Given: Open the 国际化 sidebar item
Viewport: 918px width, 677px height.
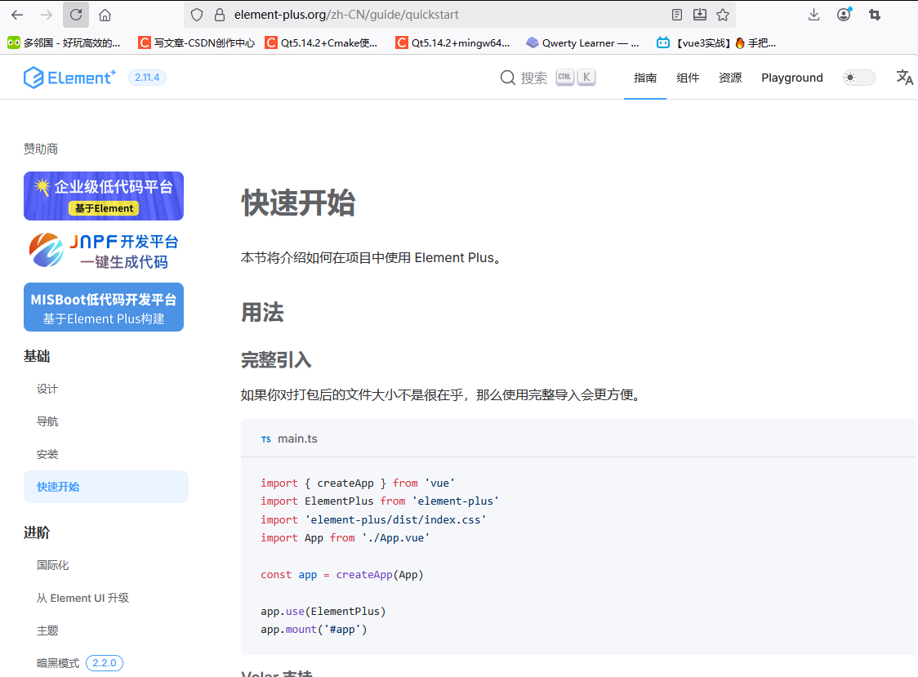Looking at the screenshot, I should point(53,565).
